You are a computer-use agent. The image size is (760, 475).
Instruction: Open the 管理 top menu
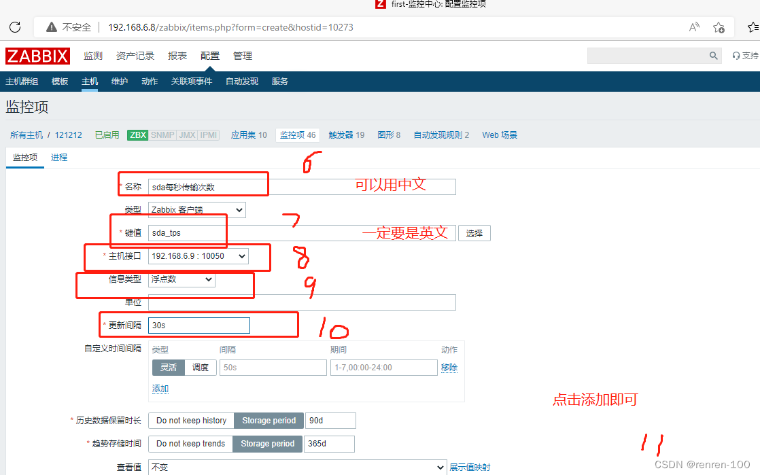coord(243,56)
